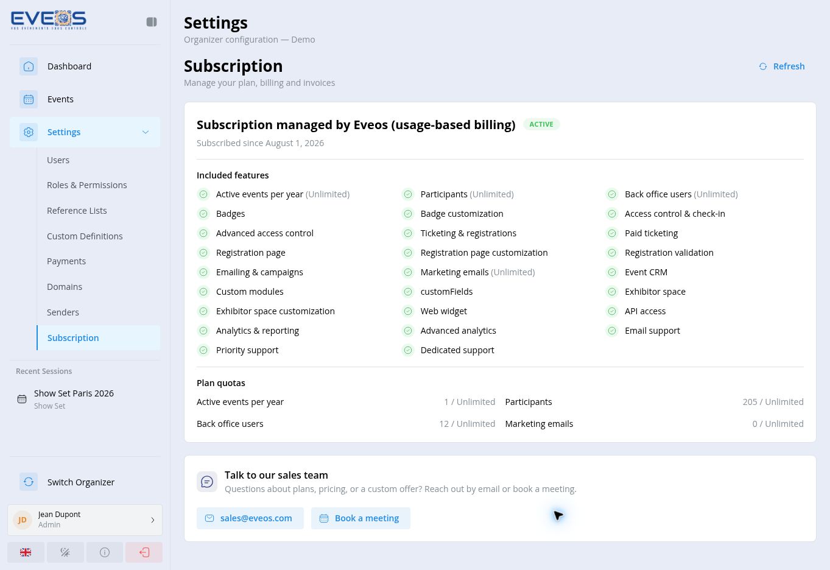Image resolution: width=830 pixels, height=570 pixels.
Task: Click the Events calendar icon
Action: pos(29,99)
